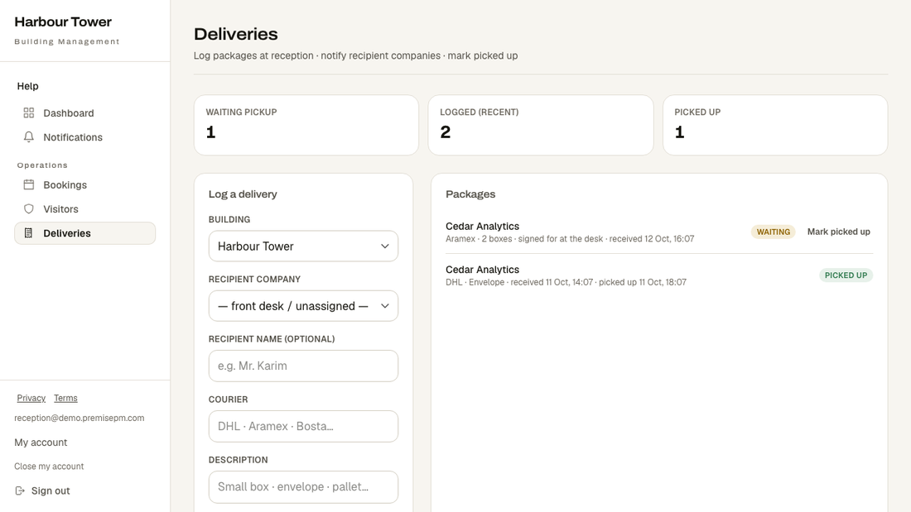
Task: Focus the Recipient Name optional field
Action: 303,366
